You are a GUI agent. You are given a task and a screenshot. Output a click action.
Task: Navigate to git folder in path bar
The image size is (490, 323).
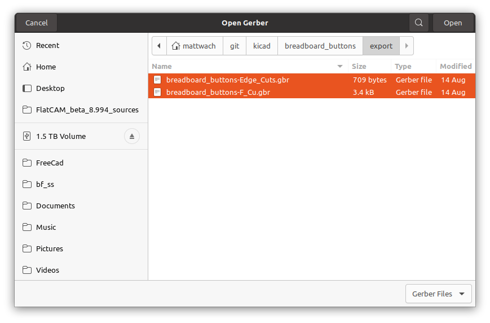[235, 46]
